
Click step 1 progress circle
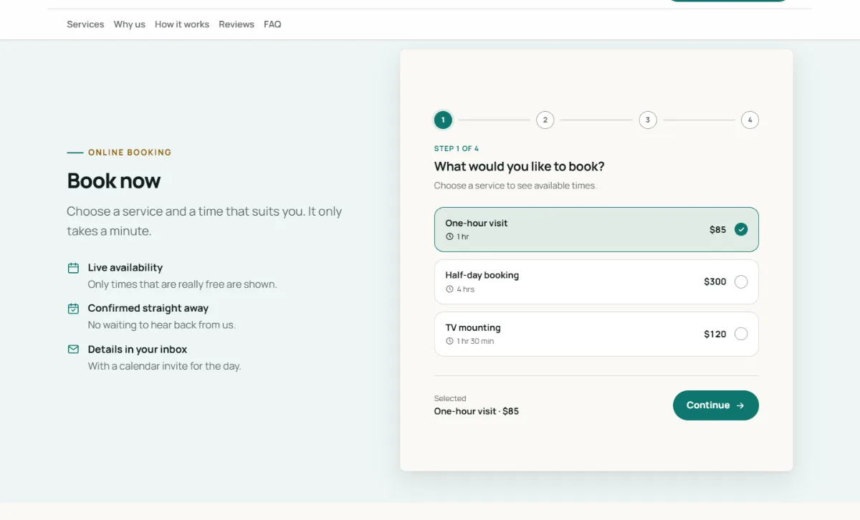click(443, 120)
